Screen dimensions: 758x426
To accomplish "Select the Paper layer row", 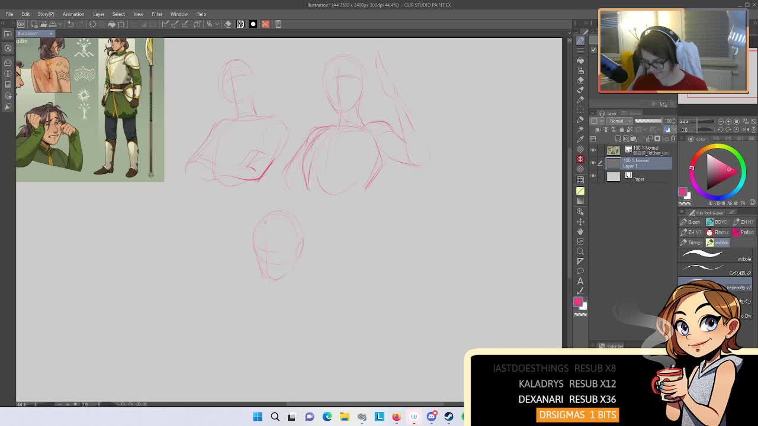I will [x=638, y=176].
